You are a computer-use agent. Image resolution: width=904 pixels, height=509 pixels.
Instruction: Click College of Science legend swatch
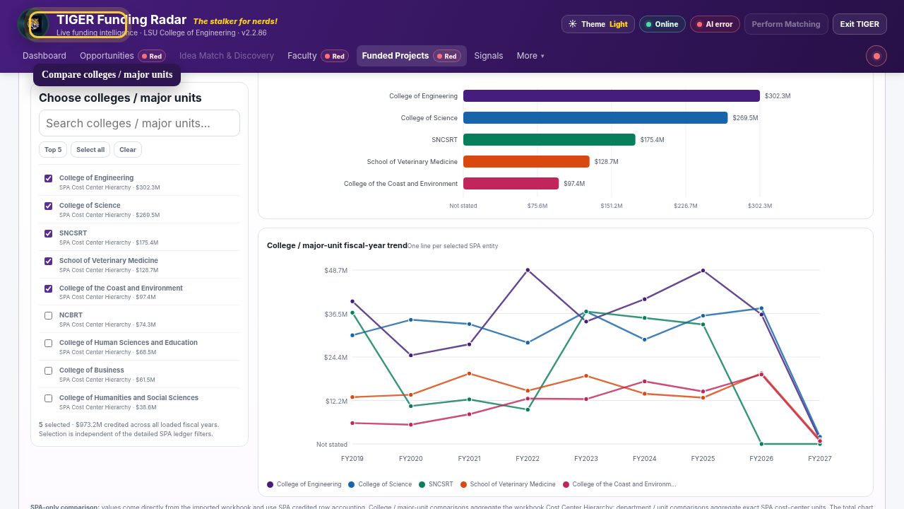tap(352, 485)
